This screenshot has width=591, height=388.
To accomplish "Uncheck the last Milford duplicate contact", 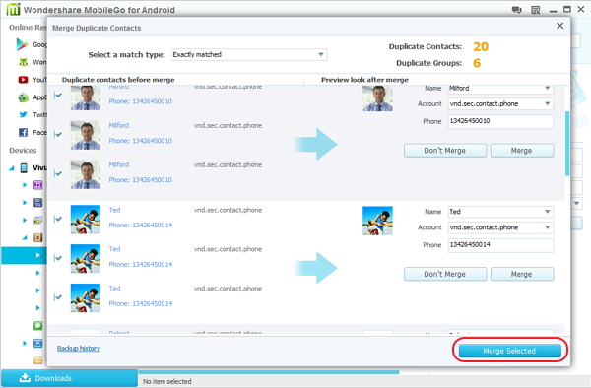I will click(x=58, y=173).
